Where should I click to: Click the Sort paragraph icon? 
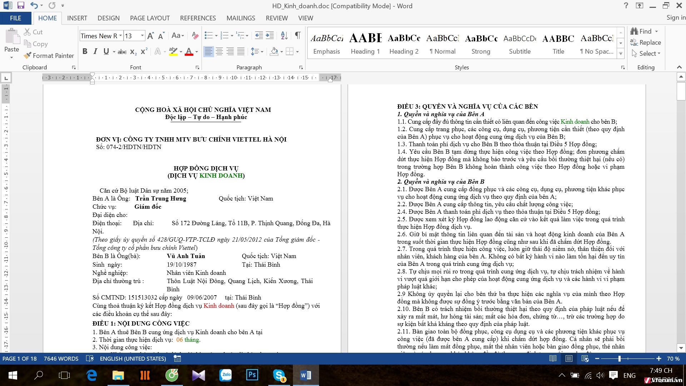pos(284,35)
